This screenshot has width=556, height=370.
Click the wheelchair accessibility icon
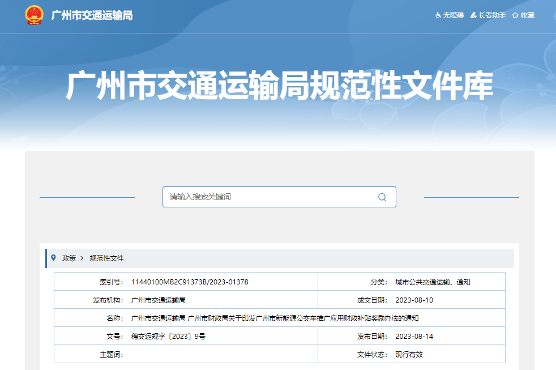(438, 15)
